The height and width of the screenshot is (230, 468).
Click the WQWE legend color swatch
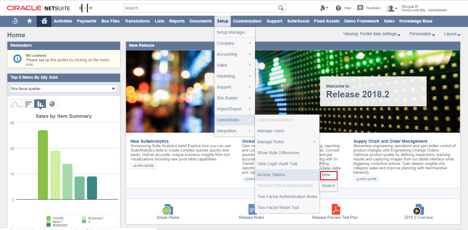pyautogui.click(x=49, y=218)
